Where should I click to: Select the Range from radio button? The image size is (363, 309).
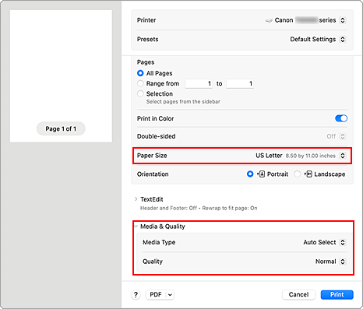tap(140, 83)
